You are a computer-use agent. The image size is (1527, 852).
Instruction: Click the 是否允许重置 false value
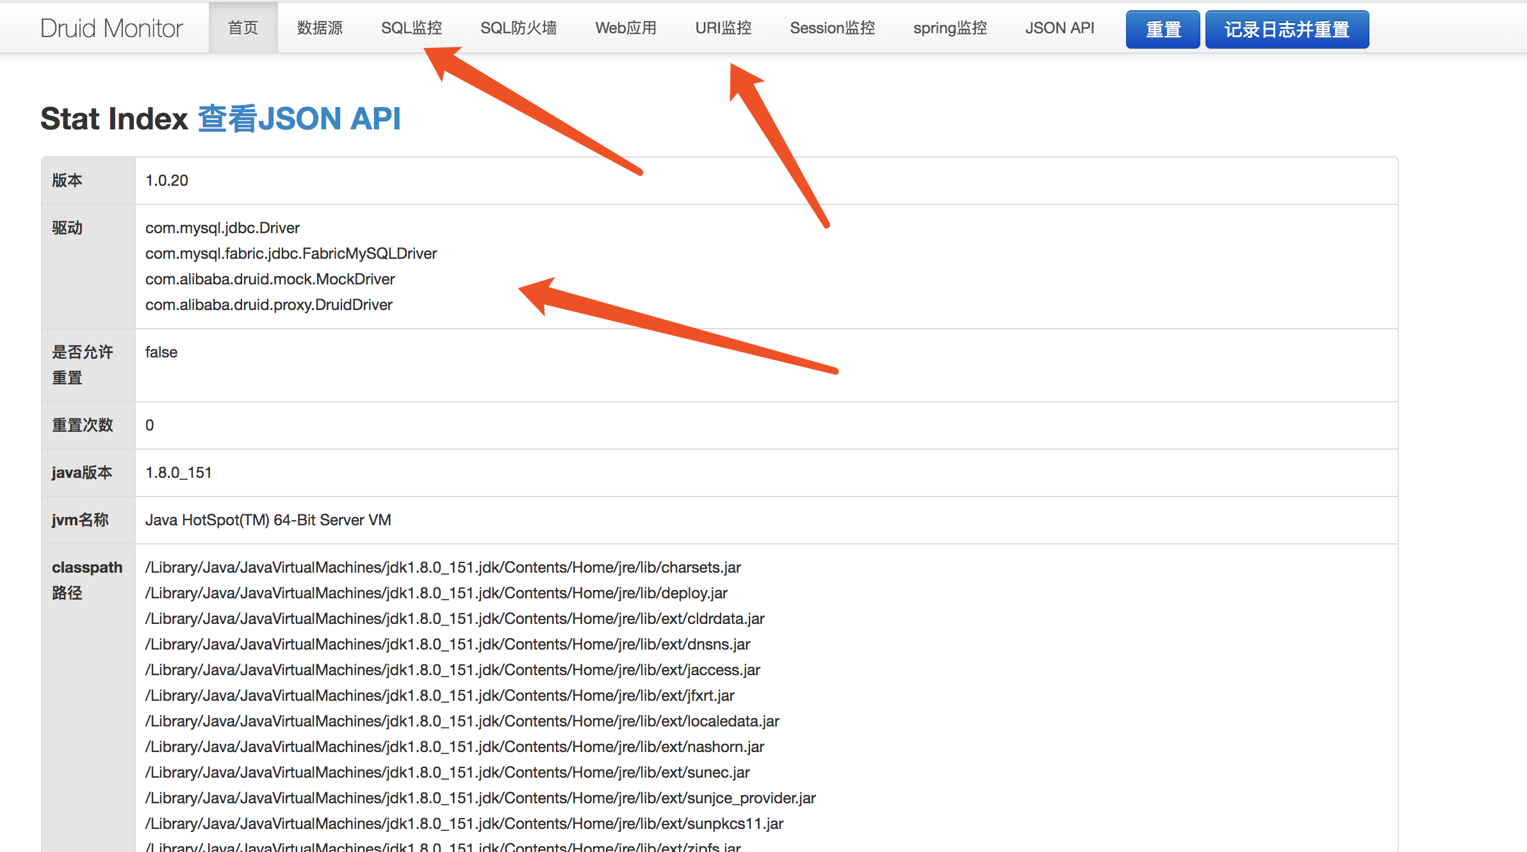coord(161,352)
